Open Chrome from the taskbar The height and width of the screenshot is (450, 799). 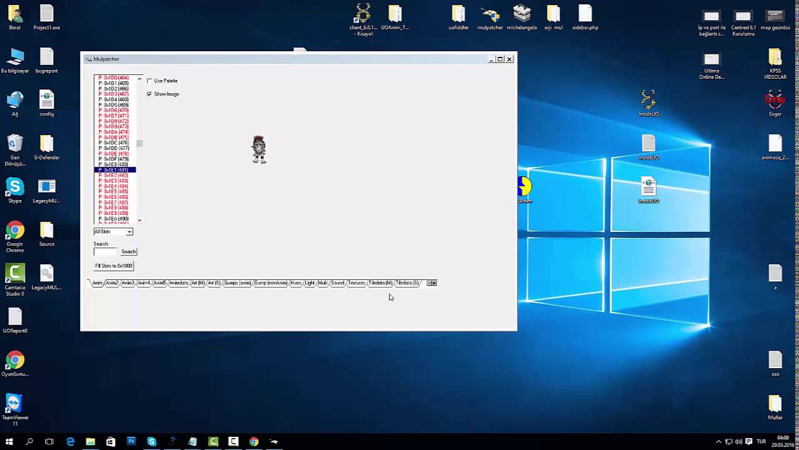[254, 441]
